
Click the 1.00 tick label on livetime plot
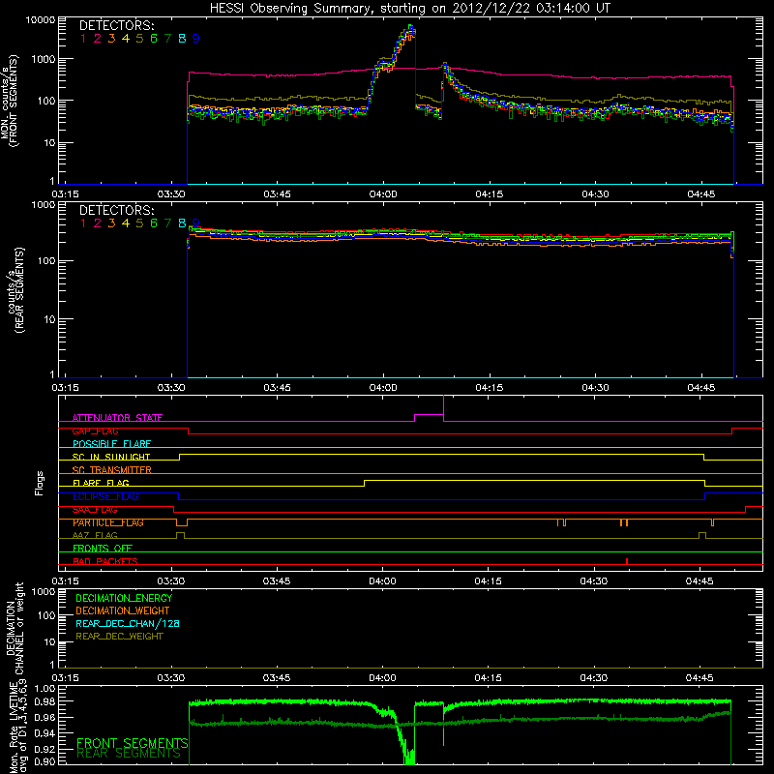(45, 688)
